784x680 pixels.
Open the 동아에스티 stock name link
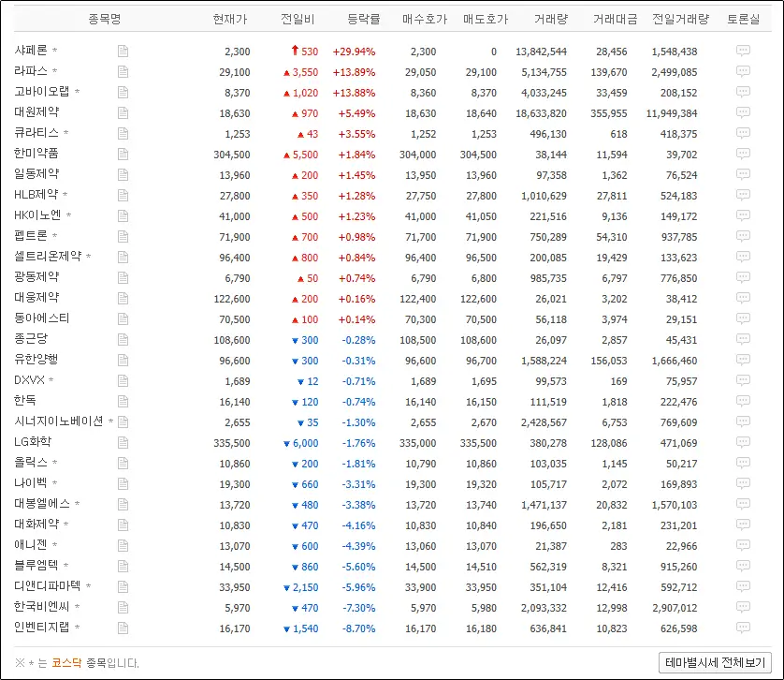tap(41, 318)
